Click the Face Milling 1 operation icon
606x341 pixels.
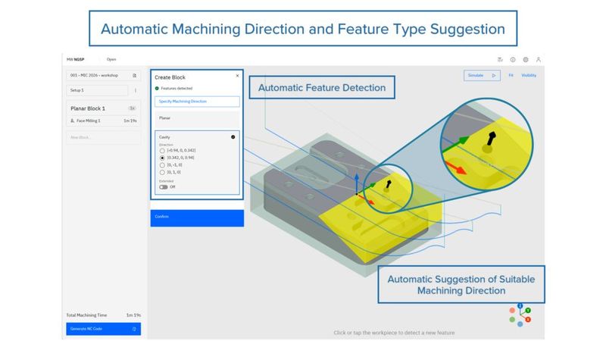click(x=72, y=120)
